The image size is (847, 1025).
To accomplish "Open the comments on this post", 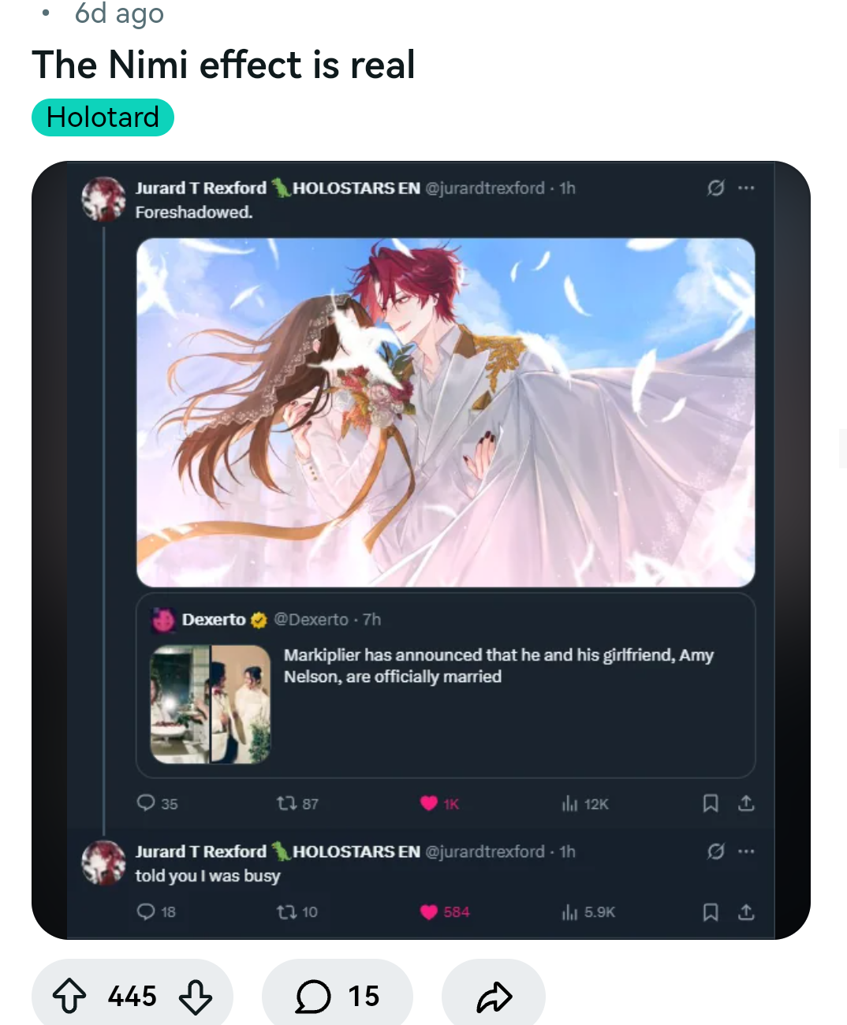I will pos(338,996).
